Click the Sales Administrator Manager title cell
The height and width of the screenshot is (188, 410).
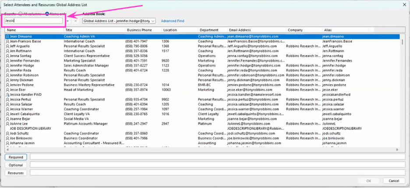click(86, 65)
